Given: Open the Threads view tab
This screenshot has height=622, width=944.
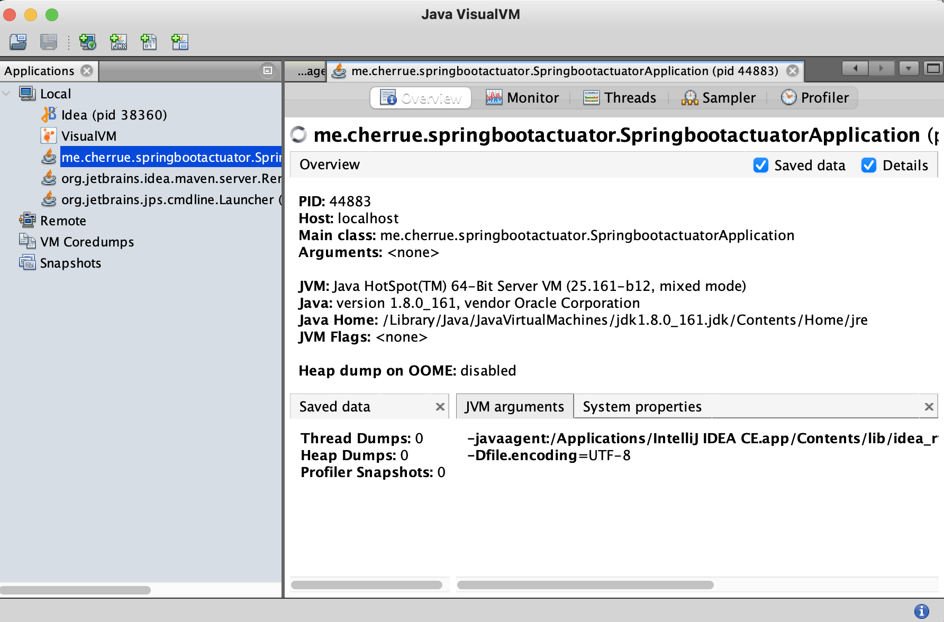Looking at the screenshot, I should (x=620, y=98).
